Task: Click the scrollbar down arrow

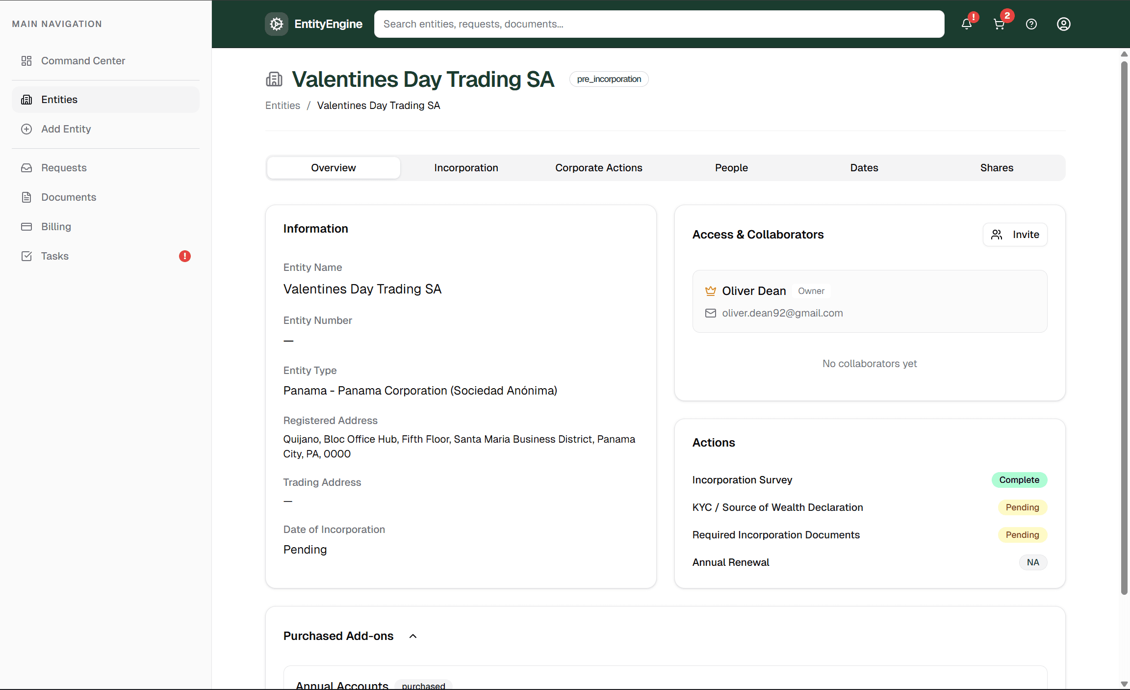Action: coord(1124,684)
